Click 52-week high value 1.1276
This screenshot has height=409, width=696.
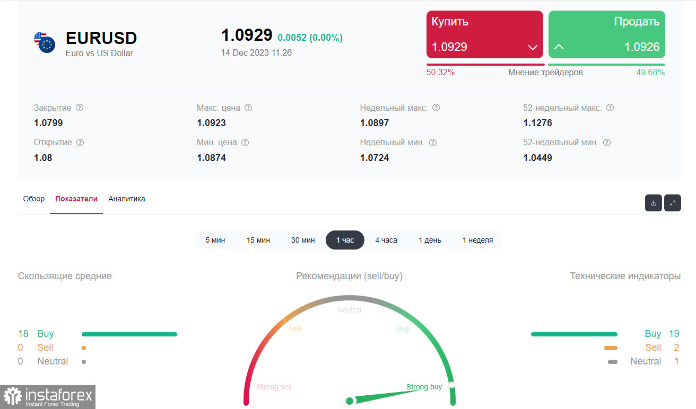(537, 123)
